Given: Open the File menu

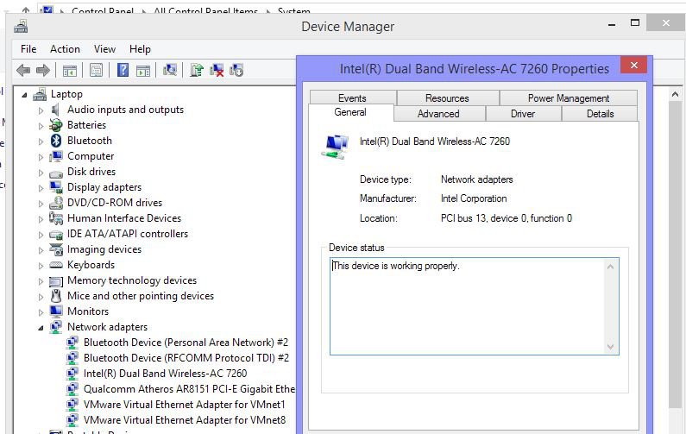Looking at the screenshot, I should coord(28,49).
